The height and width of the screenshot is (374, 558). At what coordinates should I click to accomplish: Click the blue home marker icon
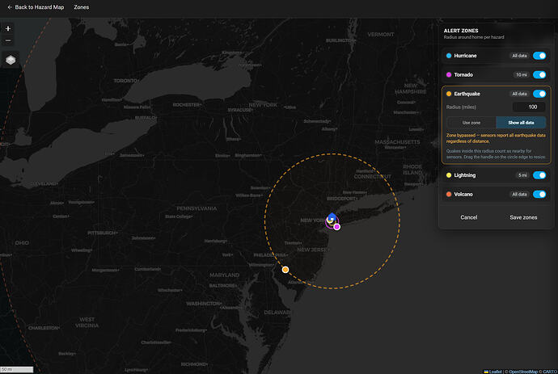tap(332, 216)
